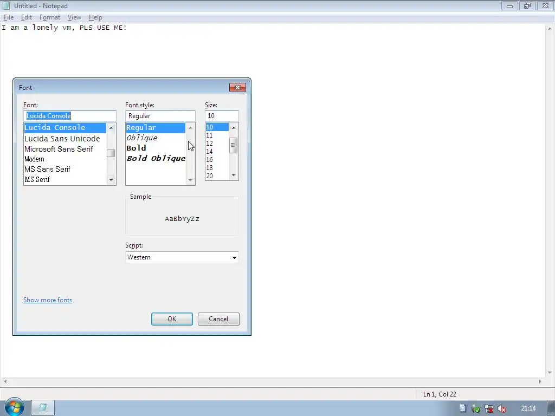Image resolution: width=555 pixels, height=416 pixels.
Task: Select size 12 in the list
Action: point(217,143)
